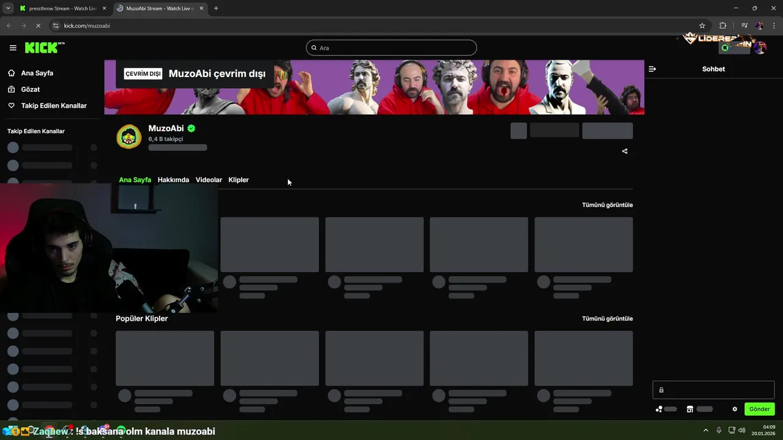View site information icon in address bar

[56, 26]
